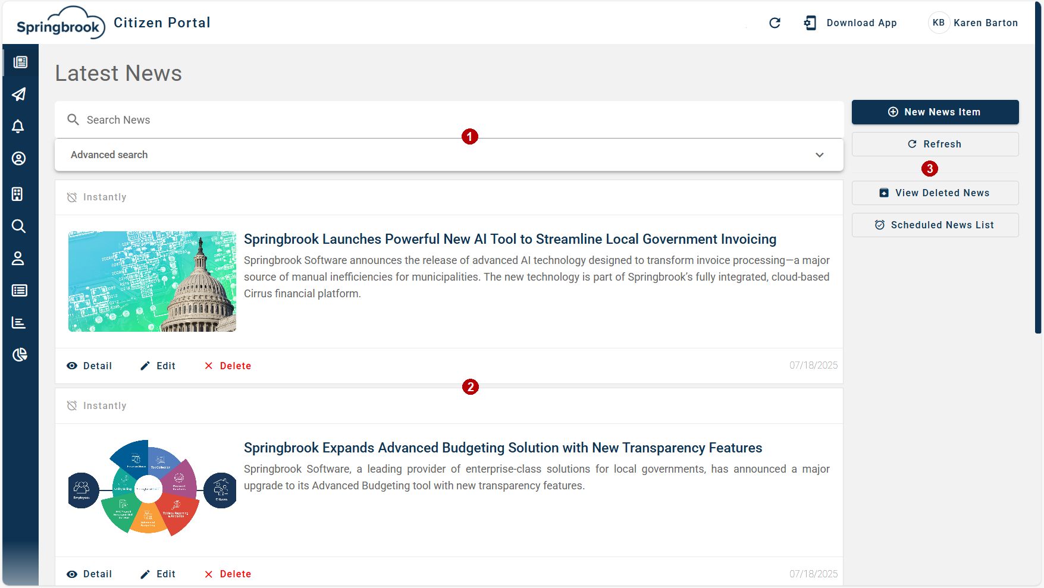Click the magnifier search sidebar icon
Viewport: 1044px width, 588px height.
point(19,226)
